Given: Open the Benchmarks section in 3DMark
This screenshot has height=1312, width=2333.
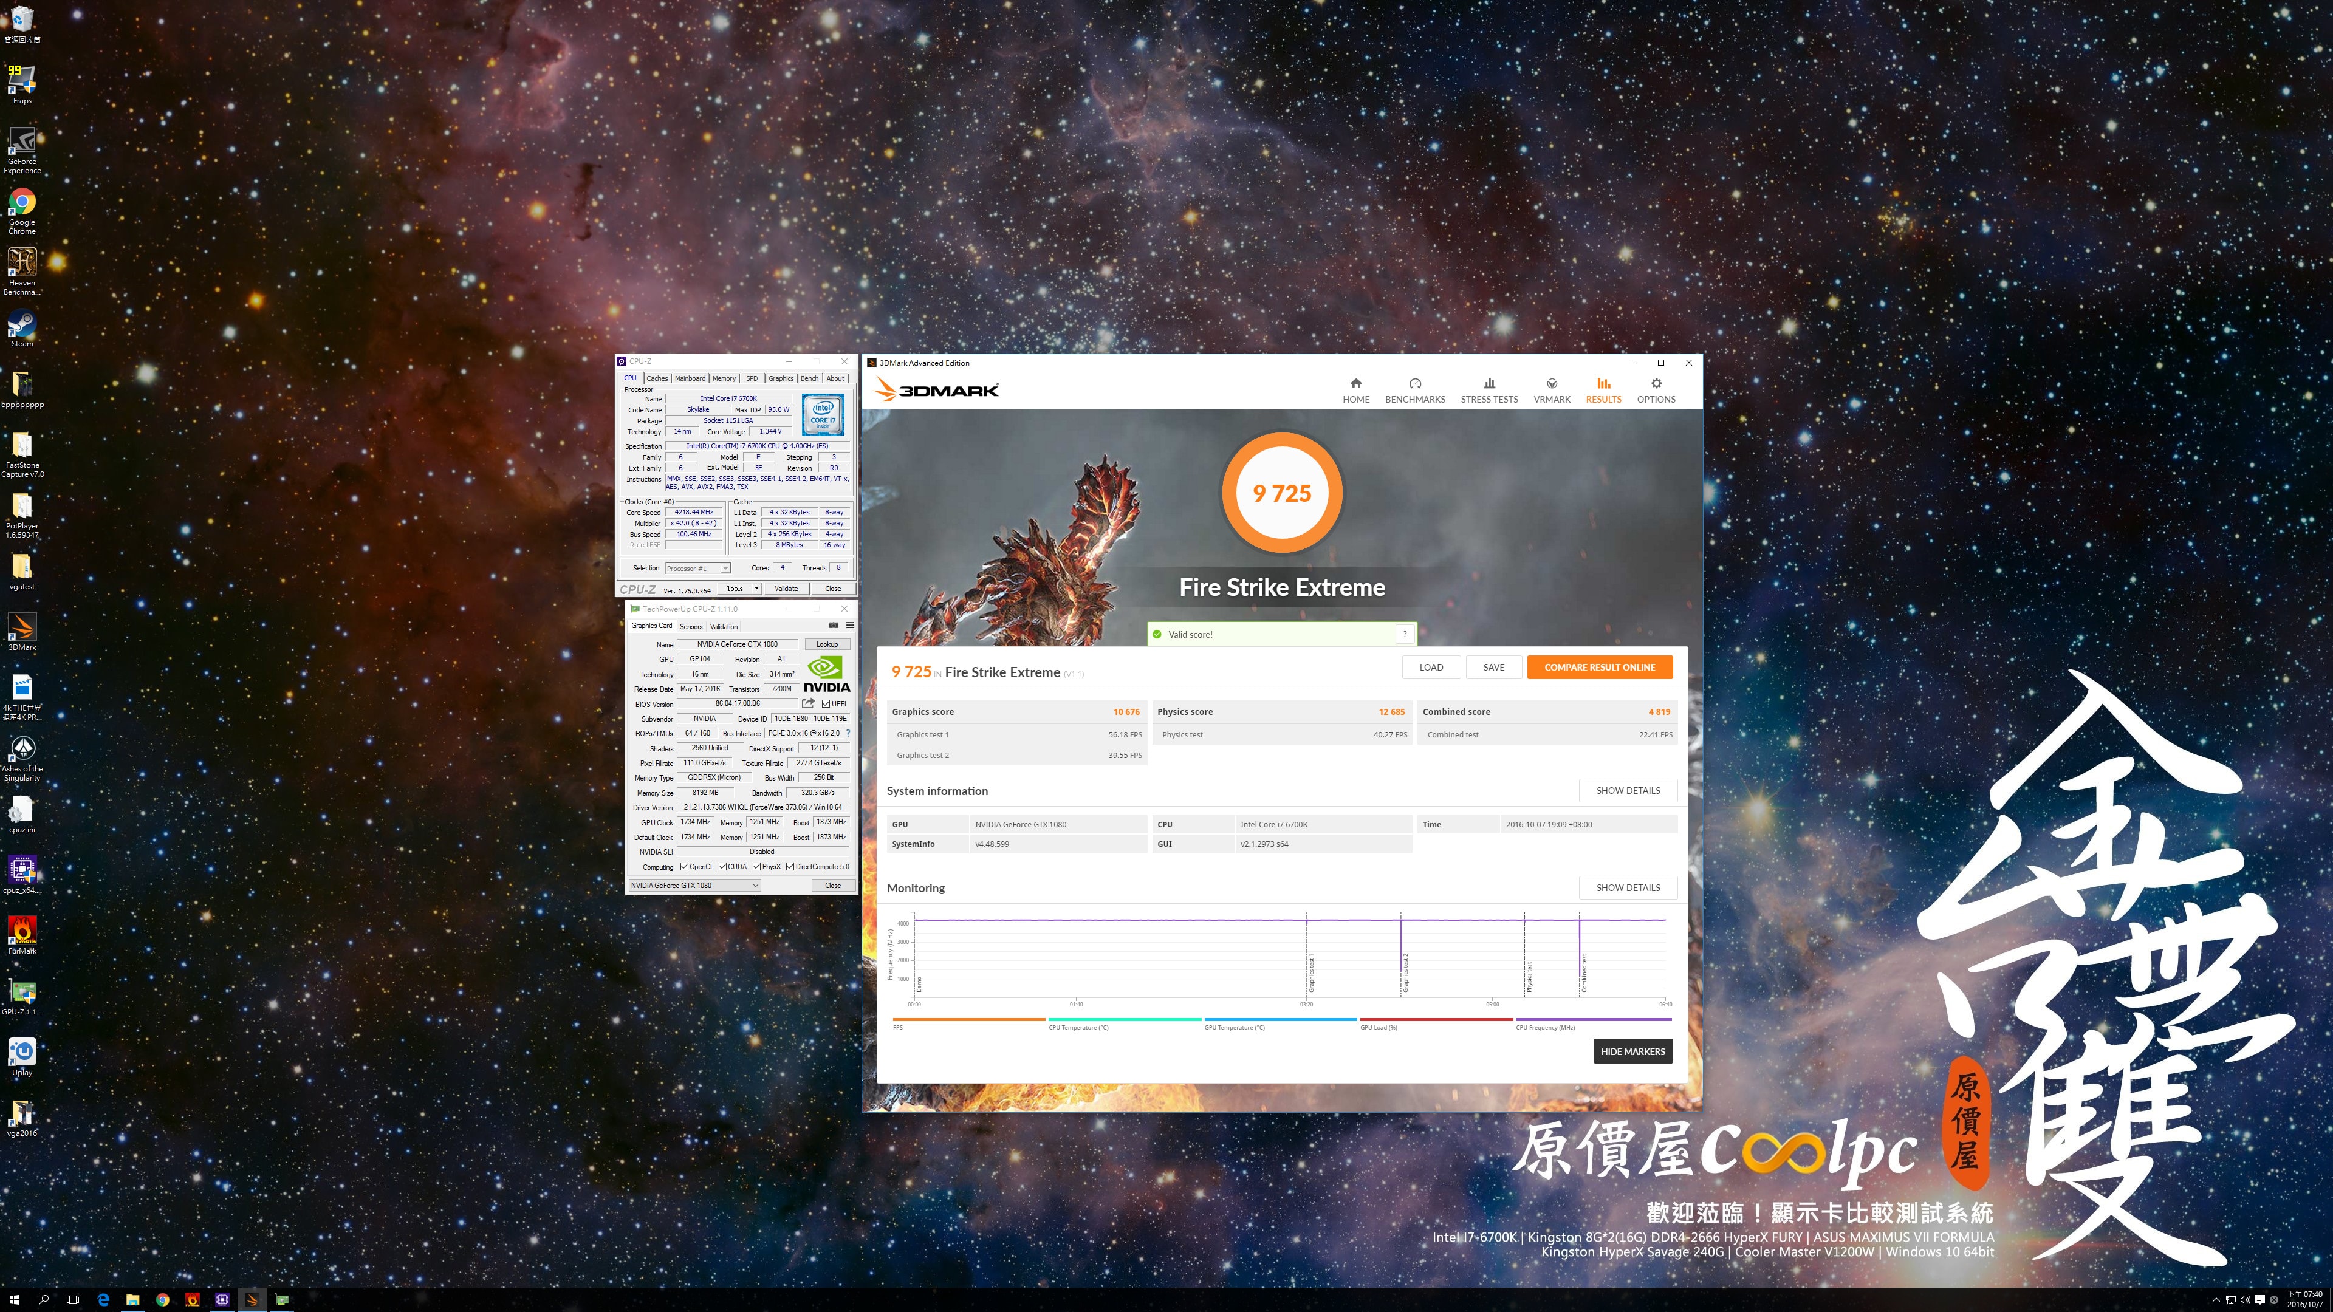Looking at the screenshot, I should tap(1414, 390).
